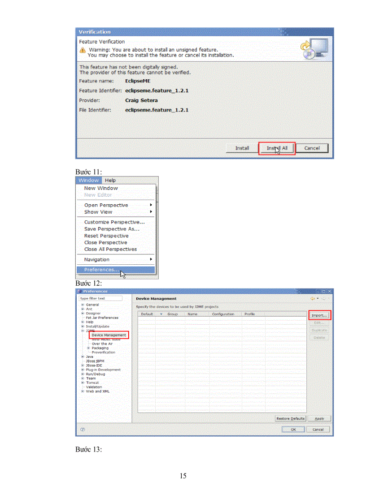The width and height of the screenshot is (366, 503).
Task: Select Preferences... from Window menu
Action: point(101,270)
